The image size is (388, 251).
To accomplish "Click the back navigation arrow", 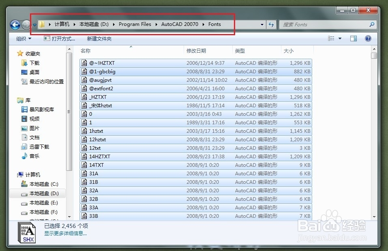I will 15,25.
